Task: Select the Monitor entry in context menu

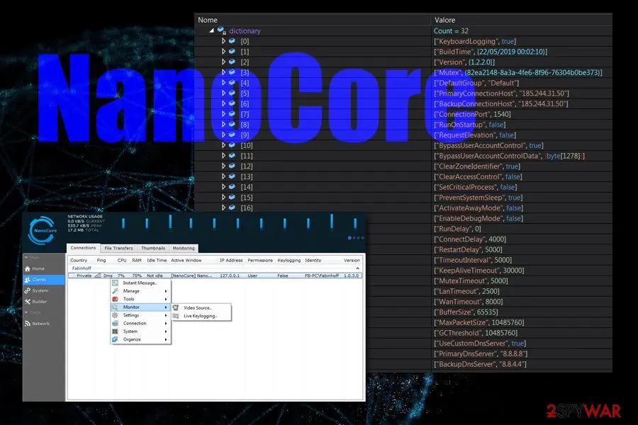Action: point(140,307)
